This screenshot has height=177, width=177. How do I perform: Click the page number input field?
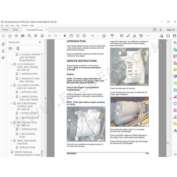click(x=49, y=36)
